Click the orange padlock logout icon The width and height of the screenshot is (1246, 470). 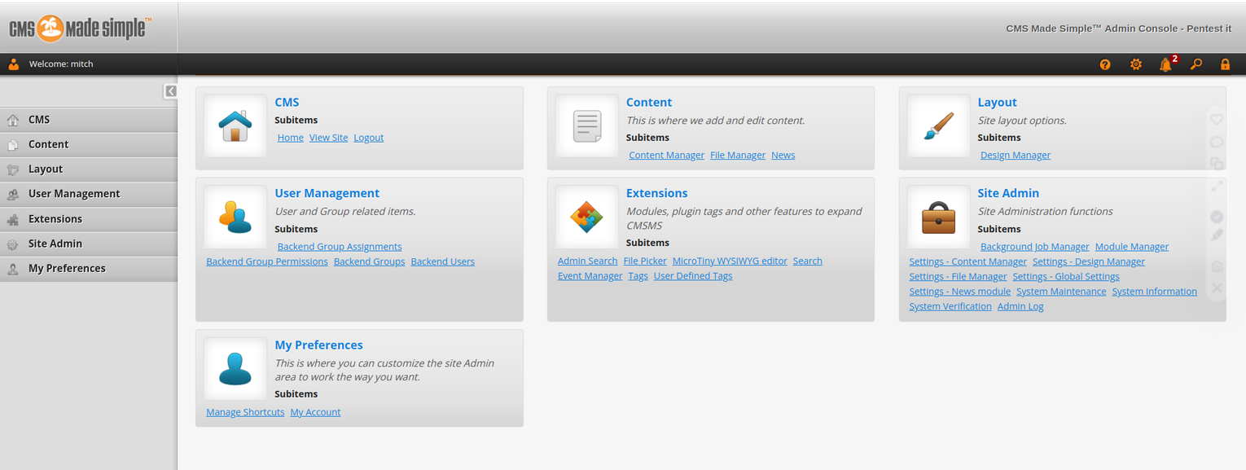[x=1225, y=64]
